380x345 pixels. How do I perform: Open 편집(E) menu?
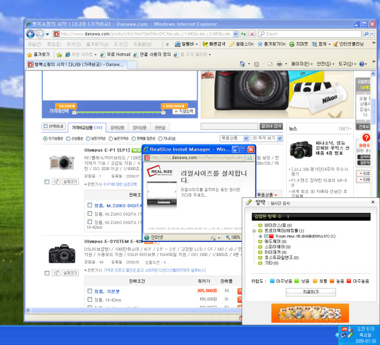[x=54, y=44]
